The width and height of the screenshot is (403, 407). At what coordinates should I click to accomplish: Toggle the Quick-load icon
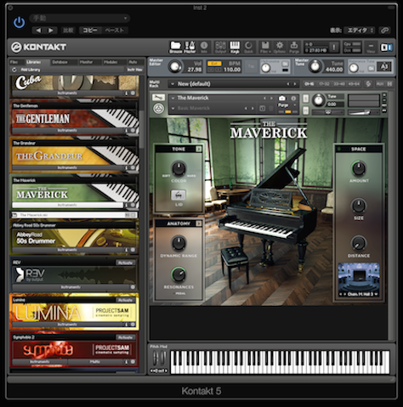[x=248, y=47]
